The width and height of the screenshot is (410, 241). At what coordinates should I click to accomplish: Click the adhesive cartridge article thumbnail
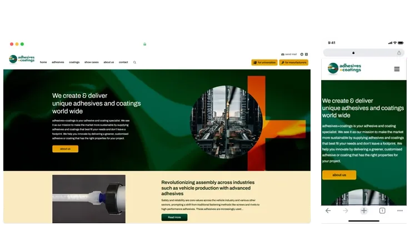pyautogui.click(x=89, y=199)
